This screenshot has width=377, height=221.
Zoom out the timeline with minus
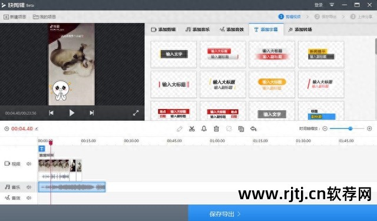pyautogui.click(x=325, y=128)
